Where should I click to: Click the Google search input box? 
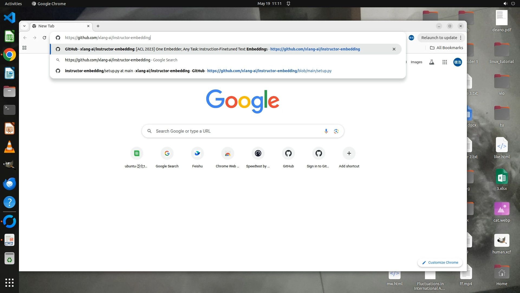click(x=233, y=131)
